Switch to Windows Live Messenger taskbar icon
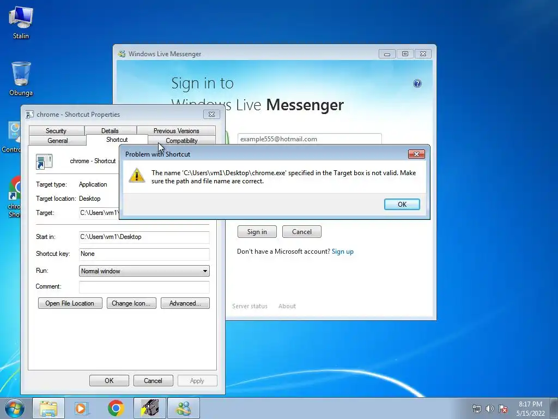Viewport: 558px width, 419px height. point(184,408)
